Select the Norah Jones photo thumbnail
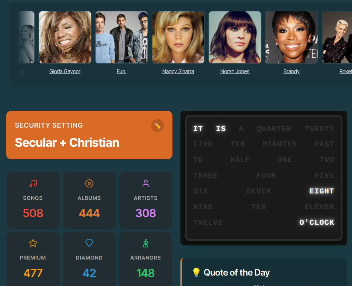352x286 pixels. pos(235,37)
